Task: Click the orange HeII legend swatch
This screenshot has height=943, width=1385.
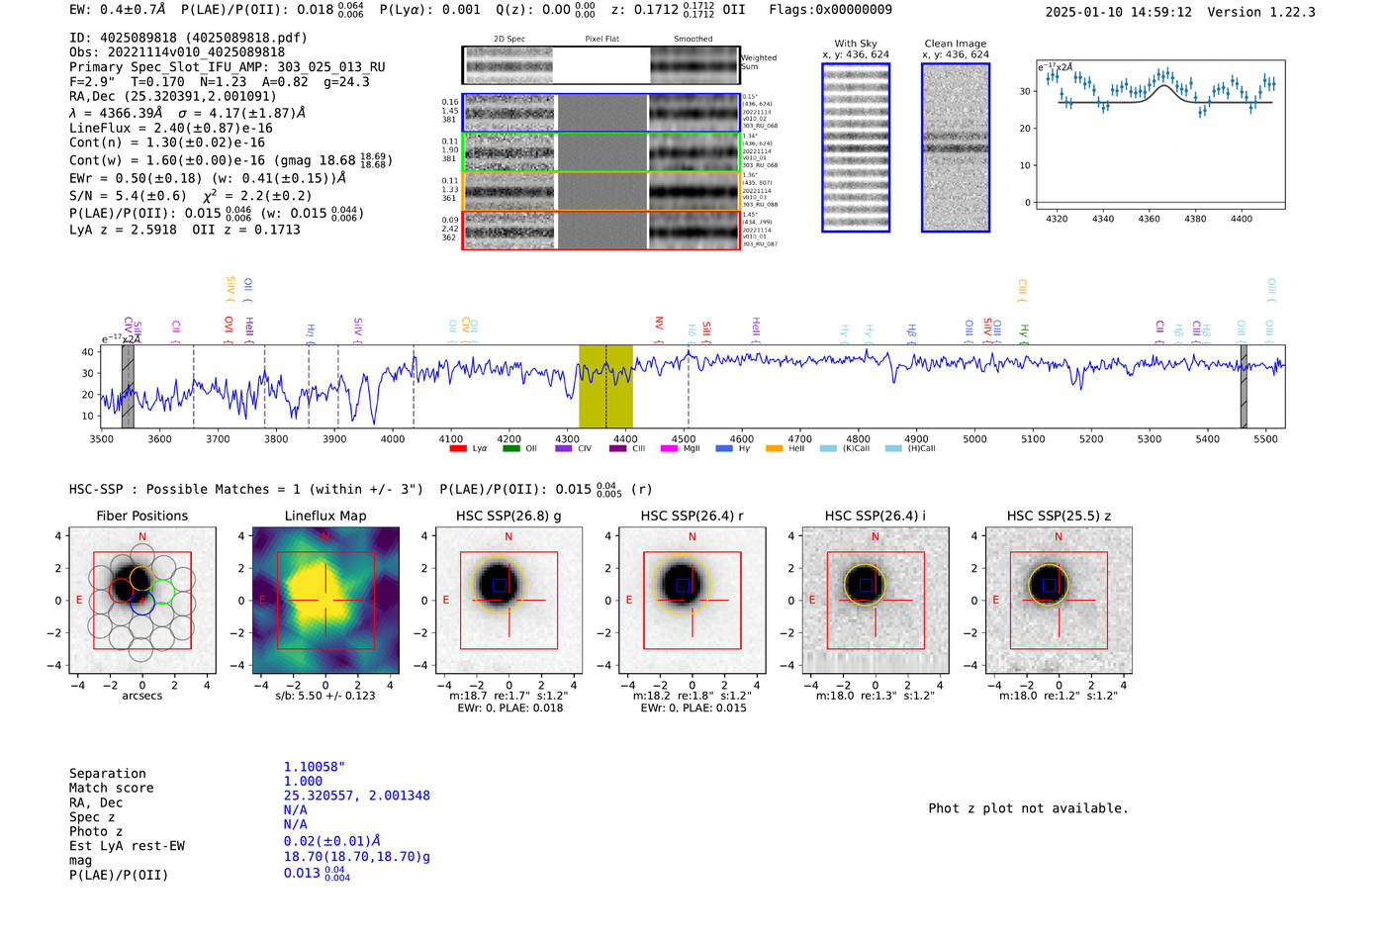Action: [x=774, y=448]
